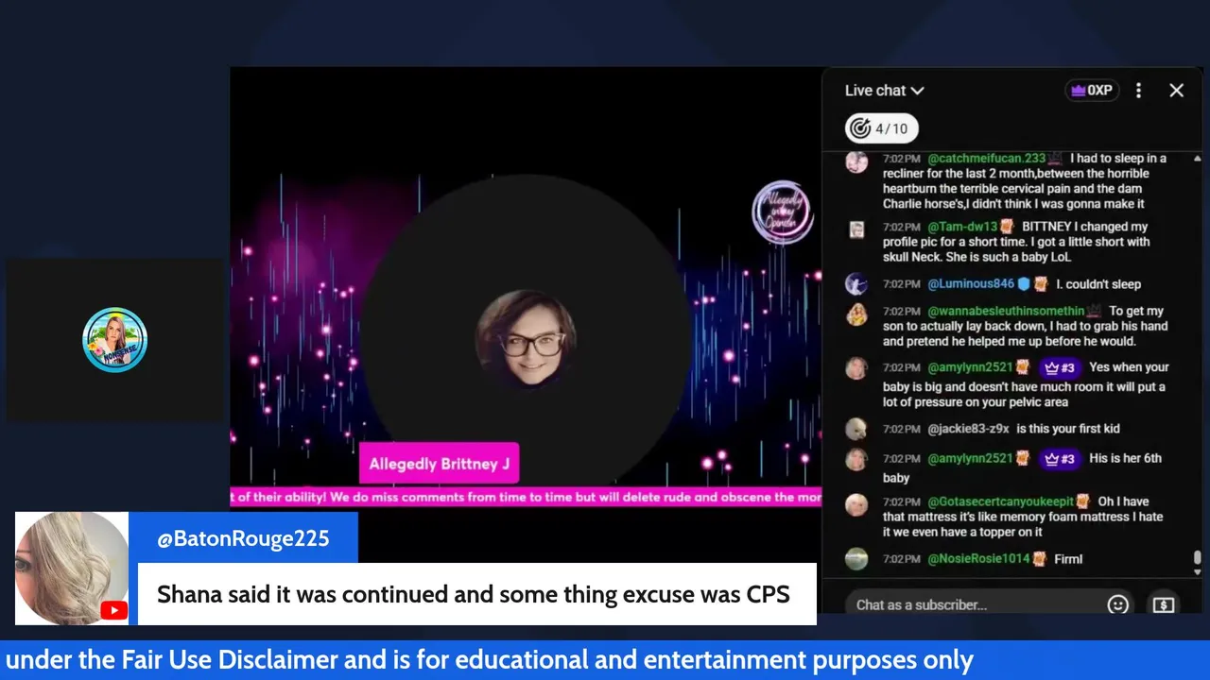This screenshot has width=1210, height=680.
Task: Click @Gotasecertcanyoukeepit profile avatar
Action: 856,504
